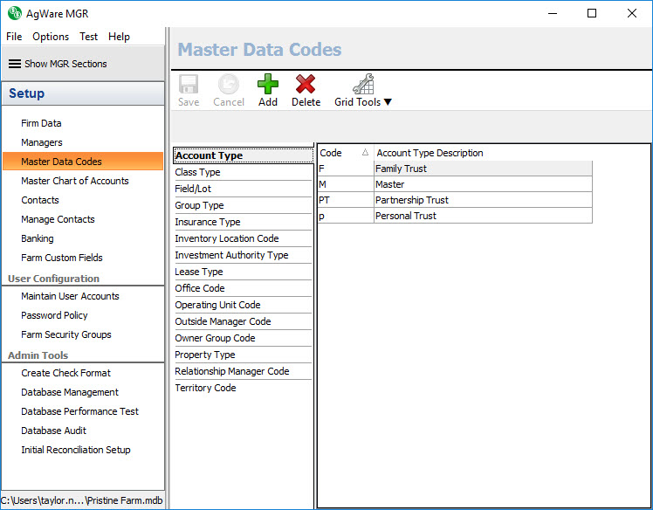Open the Help menu
653x510 pixels.
(119, 37)
